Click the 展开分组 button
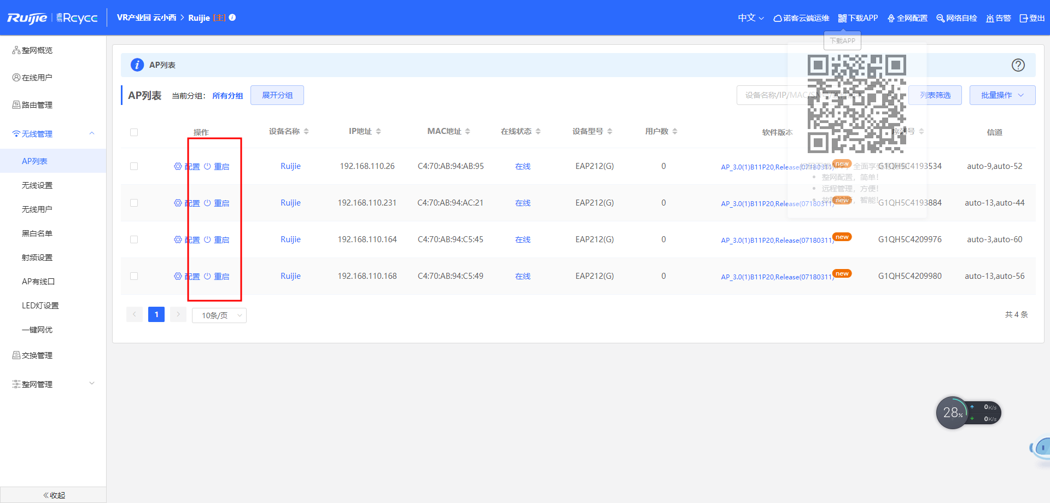The image size is (1050, 503). point(277,95)
